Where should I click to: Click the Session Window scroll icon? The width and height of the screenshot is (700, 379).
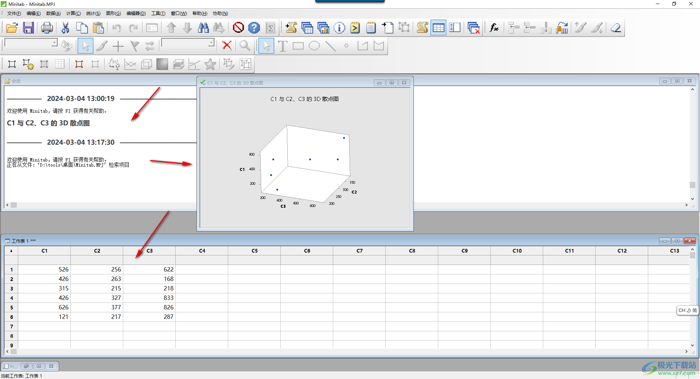(x=422, y=28)
